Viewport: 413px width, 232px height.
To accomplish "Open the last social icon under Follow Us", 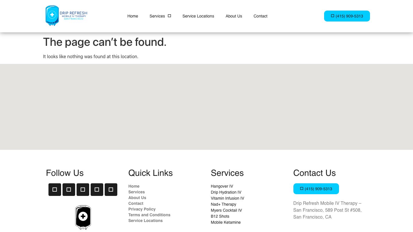I will tap(111, 190).
